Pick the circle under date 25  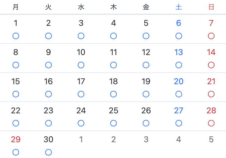click(x=114, y=123)
